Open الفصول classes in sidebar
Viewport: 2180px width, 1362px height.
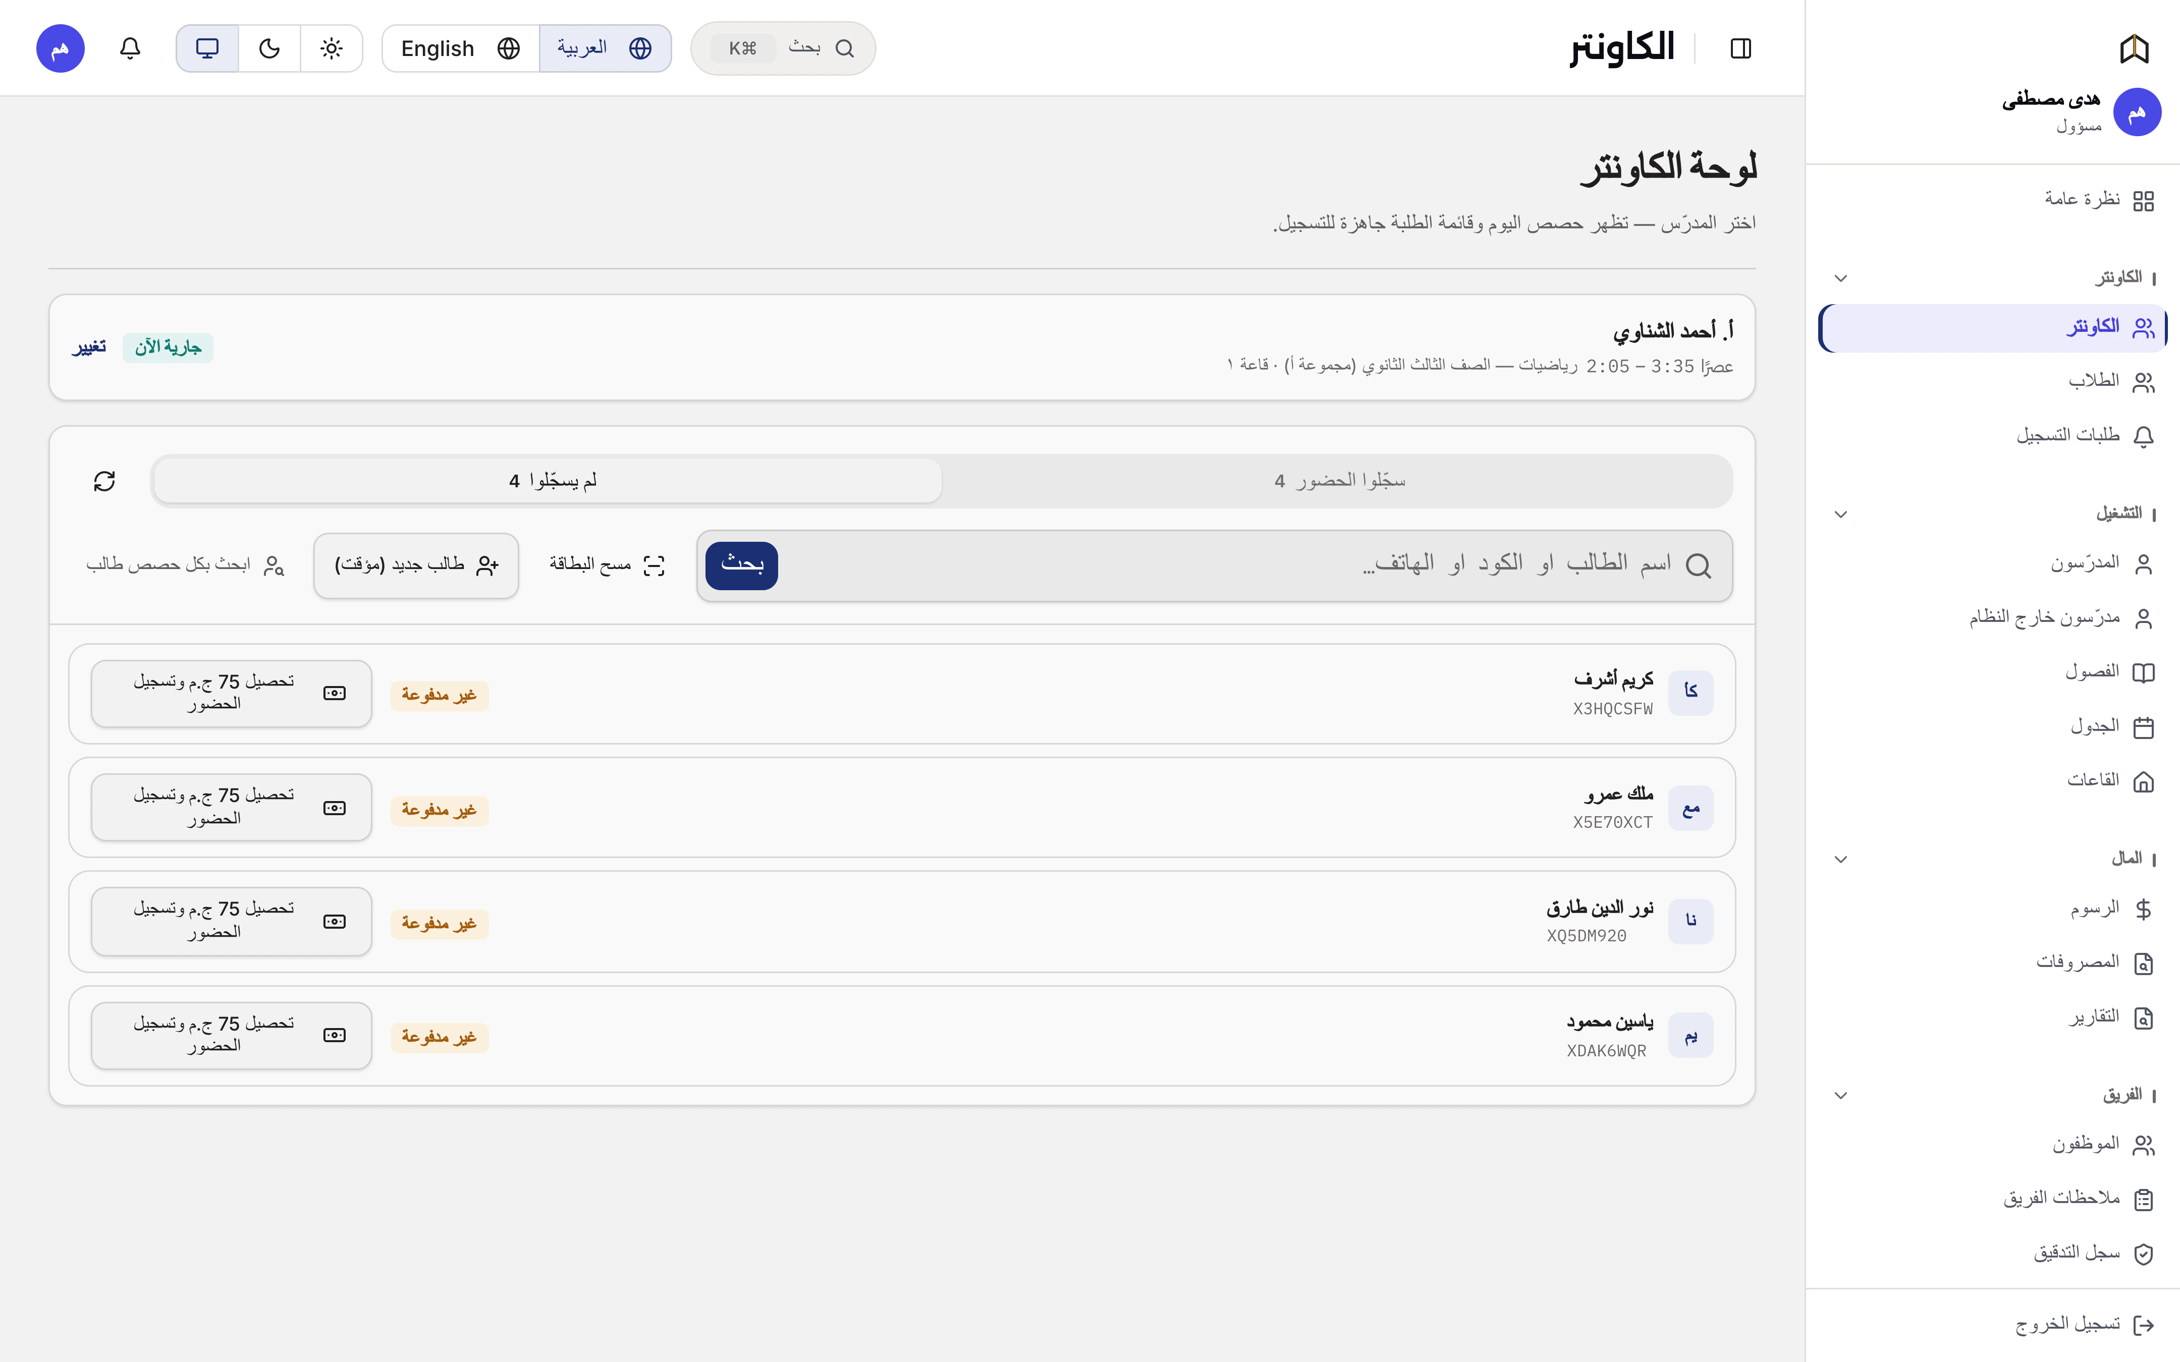(x=1993, y=672)
